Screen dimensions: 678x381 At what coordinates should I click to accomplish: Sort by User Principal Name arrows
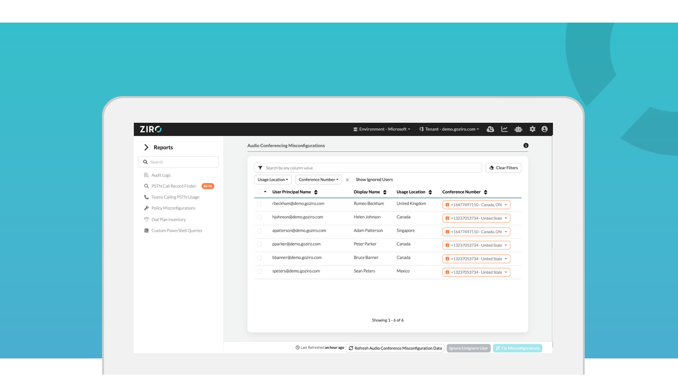pyautogui.click(x=316, y=192)
